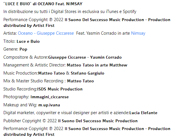This screenshot has height=139, width=184.
Task: Click the "Stefano Gargiulo" name
Action: [x=87, y=73]
